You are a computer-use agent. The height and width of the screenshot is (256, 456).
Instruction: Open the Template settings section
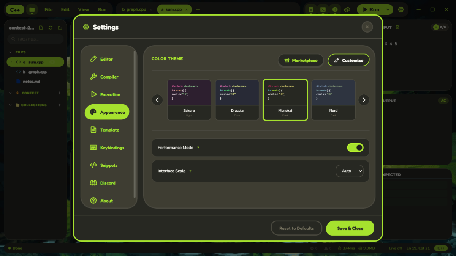click(107, 130)
